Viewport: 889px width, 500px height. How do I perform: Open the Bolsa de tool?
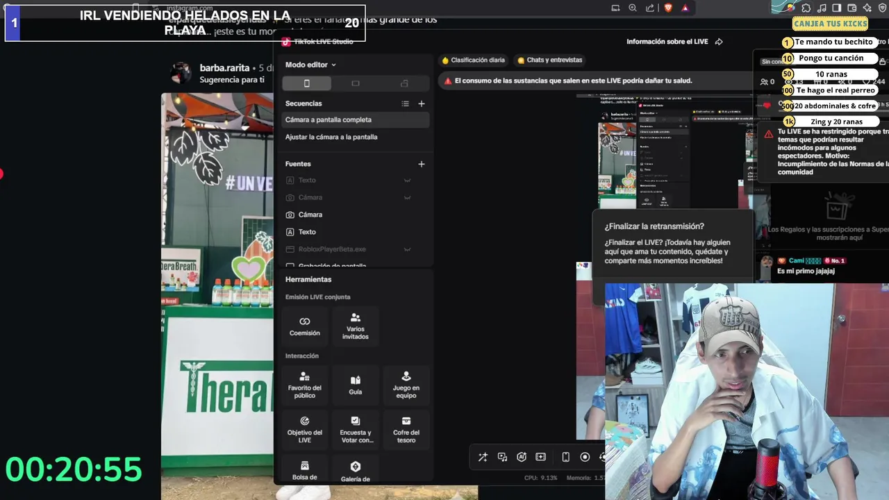tap(304, 470)
